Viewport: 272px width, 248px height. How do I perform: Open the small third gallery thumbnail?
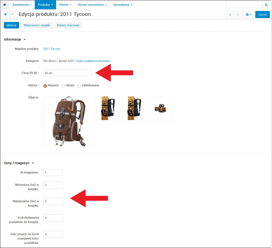(x=160, y=108)
